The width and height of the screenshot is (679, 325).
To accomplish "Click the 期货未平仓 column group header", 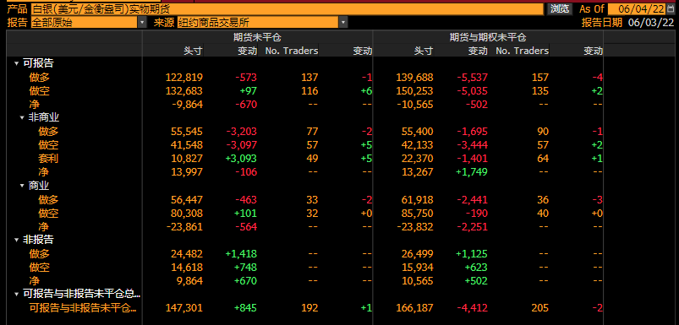I will click(257, 38).
